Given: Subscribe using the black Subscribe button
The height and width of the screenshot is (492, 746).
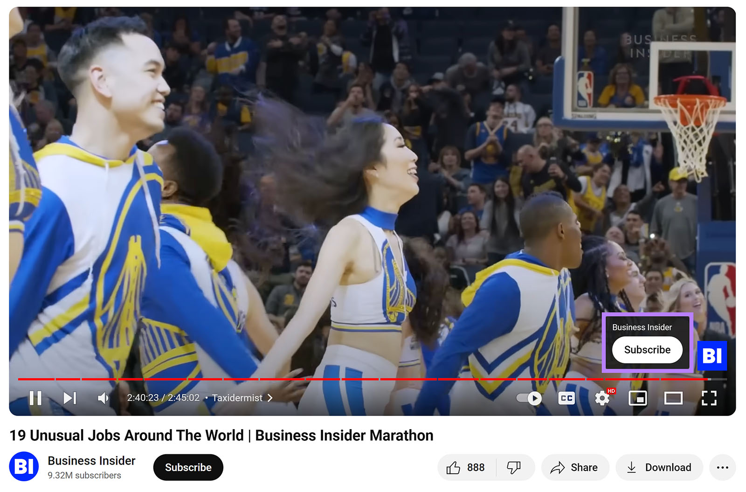Looking at the screenshot, I should click(188, 467).
